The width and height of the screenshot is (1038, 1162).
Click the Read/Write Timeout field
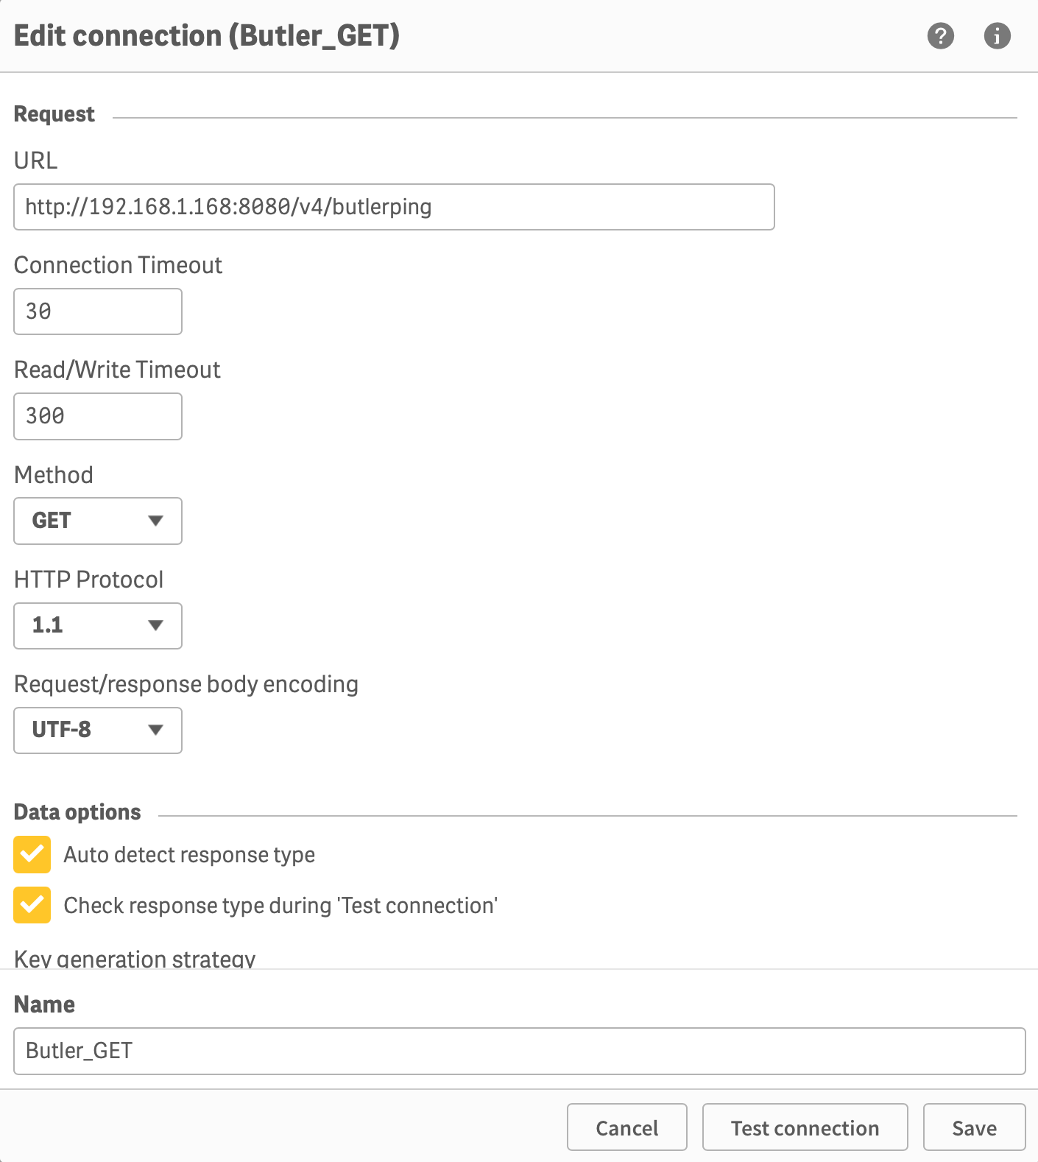[97, 416]
